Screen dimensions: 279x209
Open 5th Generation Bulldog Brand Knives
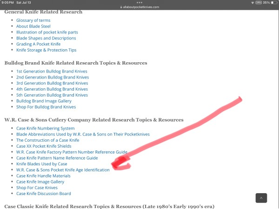point(52,95)
